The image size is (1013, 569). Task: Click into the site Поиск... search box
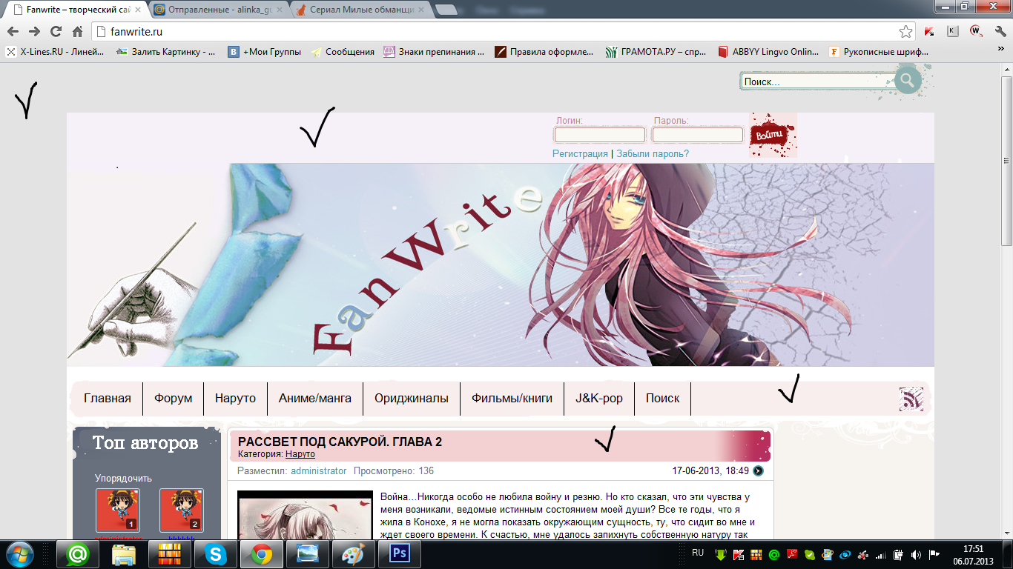pos(816,81)
